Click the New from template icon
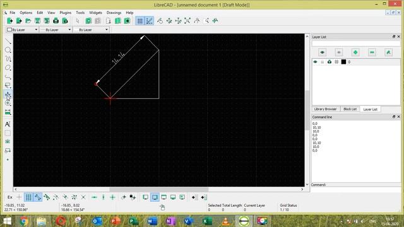 point(19,21)
